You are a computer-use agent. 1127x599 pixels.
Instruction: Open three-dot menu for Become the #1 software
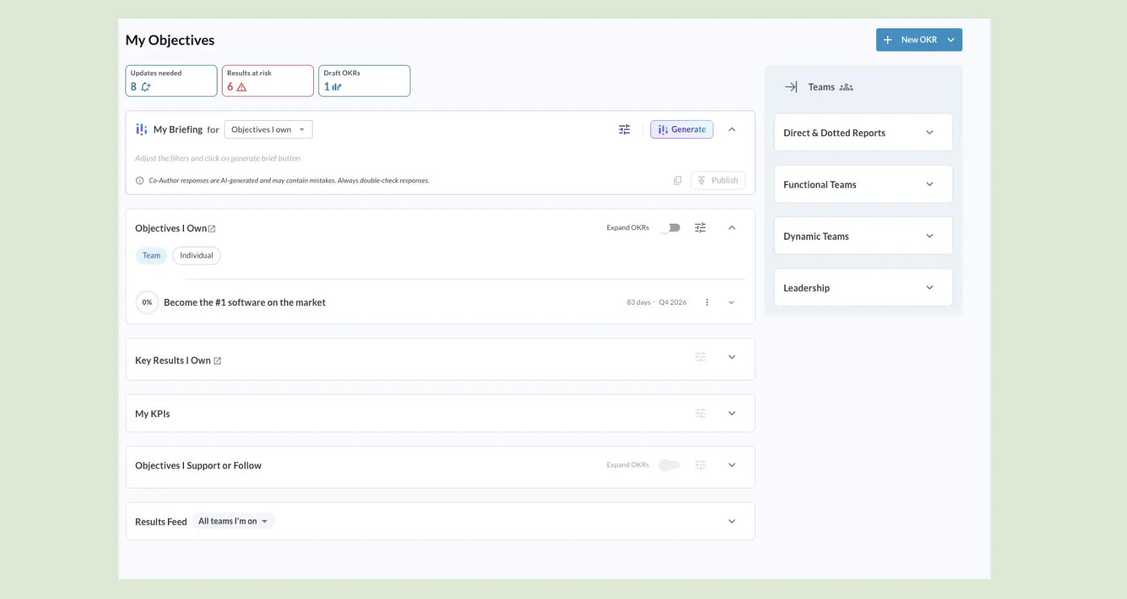pyautogui.click(x=707, y=303)
